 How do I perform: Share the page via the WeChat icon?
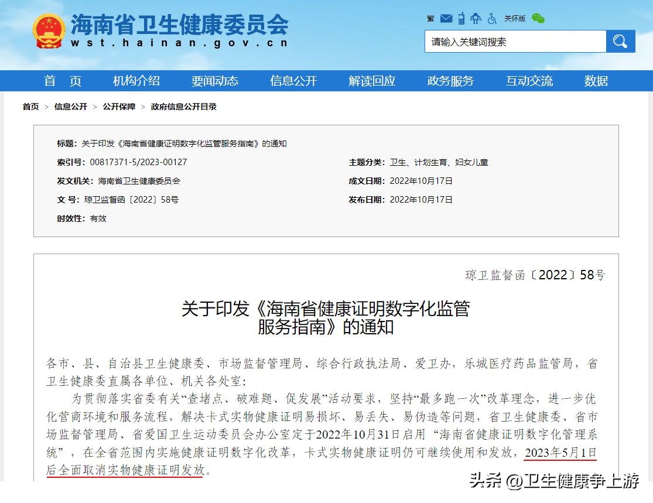coord(538,18)
